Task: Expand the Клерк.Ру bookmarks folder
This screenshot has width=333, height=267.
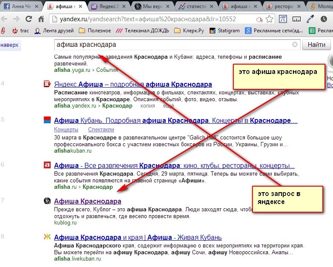Action: click(x=189, y=31)
